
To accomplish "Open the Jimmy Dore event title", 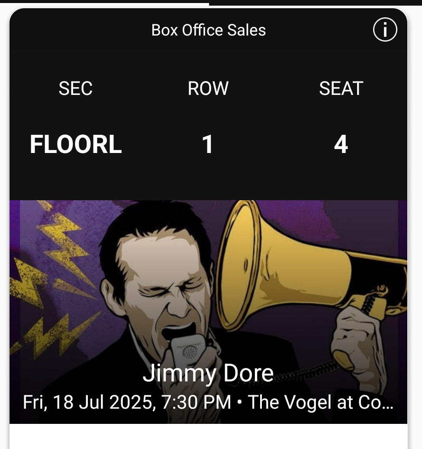I will click(x=208, y=373).
